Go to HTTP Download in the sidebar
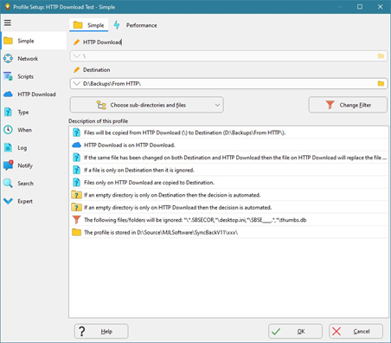 coord(34,94)
